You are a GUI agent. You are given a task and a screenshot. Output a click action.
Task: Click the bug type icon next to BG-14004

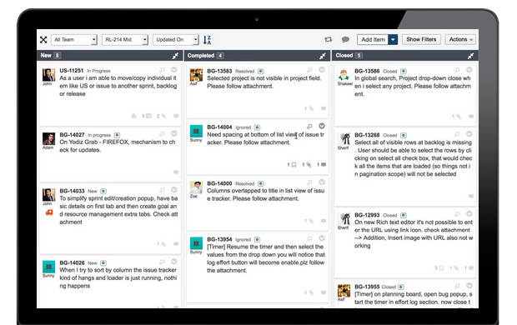257,127
